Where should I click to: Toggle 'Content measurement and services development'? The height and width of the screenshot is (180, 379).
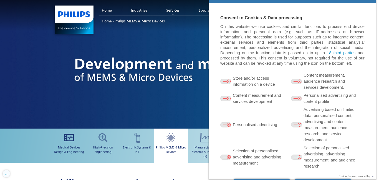tap(226, 98)
